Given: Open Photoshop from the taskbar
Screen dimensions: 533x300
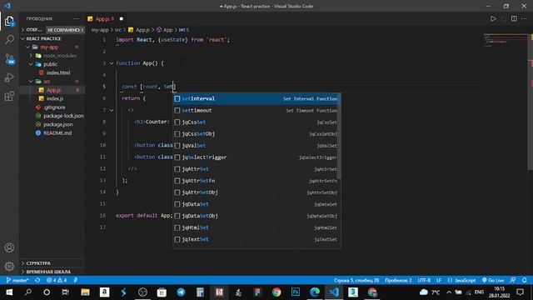Looking at the screenshot, I should click(296, 292).
